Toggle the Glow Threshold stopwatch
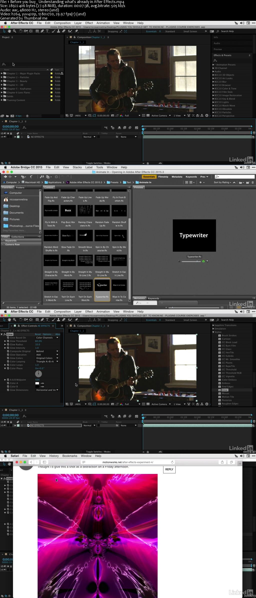The image size is (256, 598). [x=8, y=341]
